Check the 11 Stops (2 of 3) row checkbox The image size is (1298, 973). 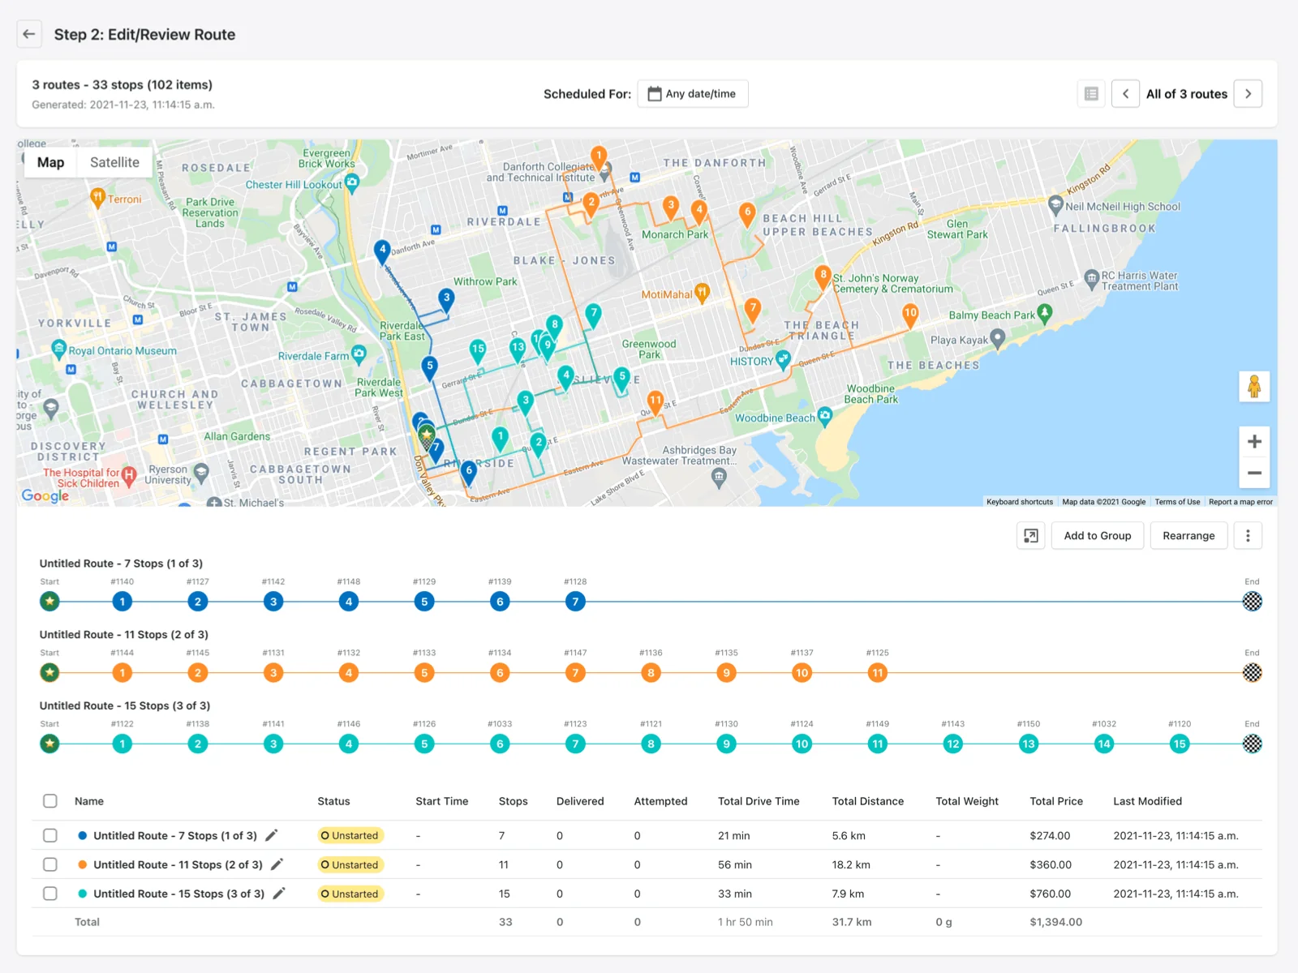coord(50,864)
